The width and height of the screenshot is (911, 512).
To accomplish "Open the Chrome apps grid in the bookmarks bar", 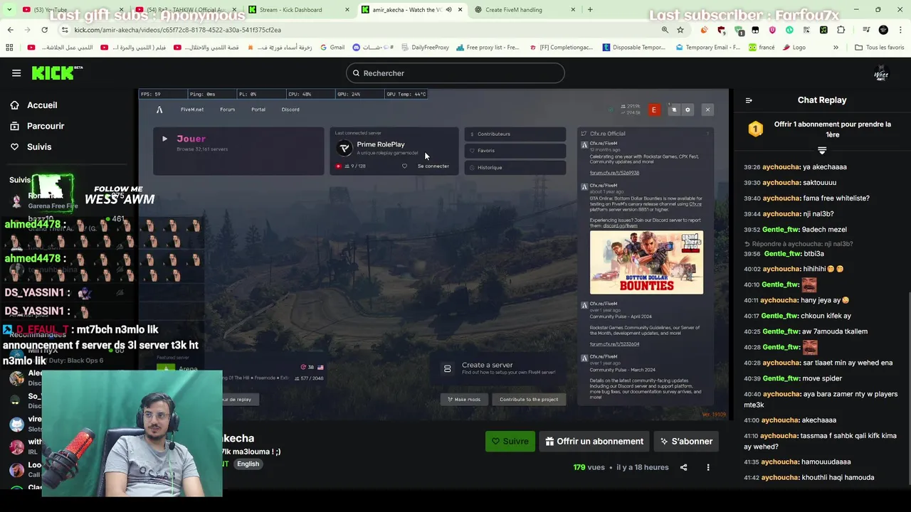I will 9,48.
